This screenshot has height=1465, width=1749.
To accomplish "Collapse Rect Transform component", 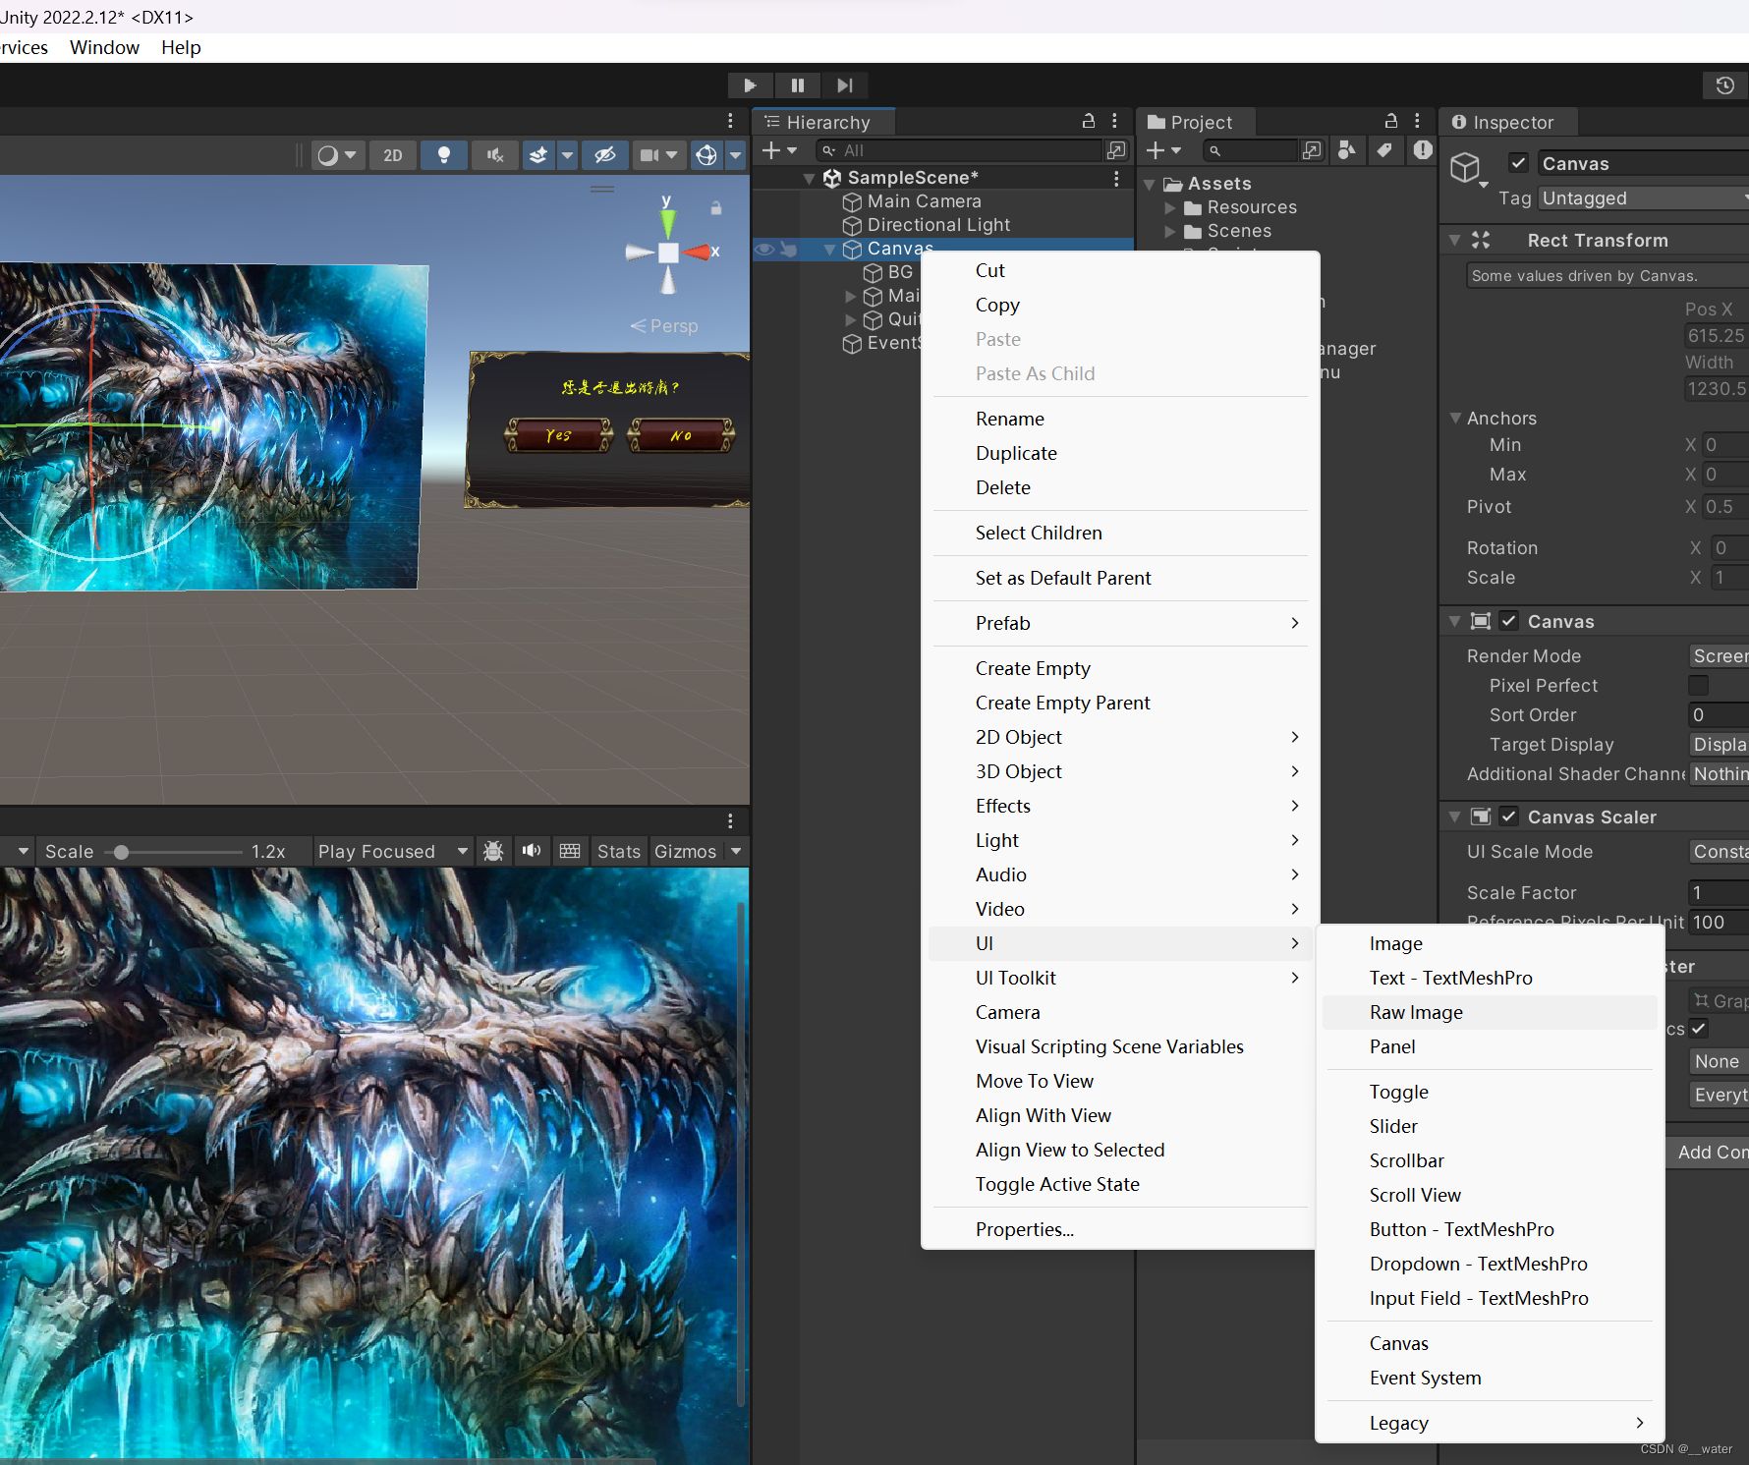I will 1454,240.
